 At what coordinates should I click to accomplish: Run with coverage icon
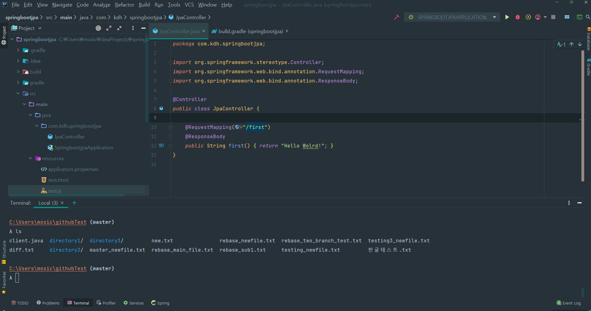(528, 17)
